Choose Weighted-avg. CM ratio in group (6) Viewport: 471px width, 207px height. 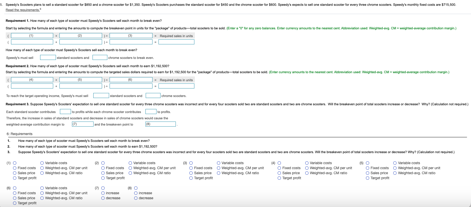(42, 198)
